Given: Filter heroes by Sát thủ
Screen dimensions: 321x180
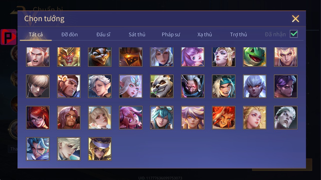Looking at the screenshot, I should coord(137,35).
